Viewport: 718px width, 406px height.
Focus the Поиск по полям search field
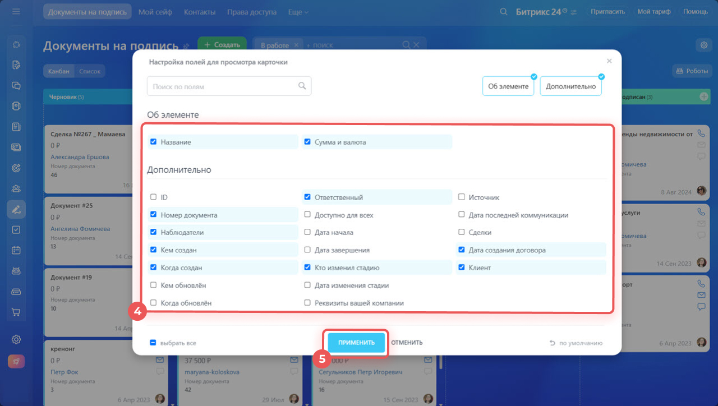(x=229, y=86)
